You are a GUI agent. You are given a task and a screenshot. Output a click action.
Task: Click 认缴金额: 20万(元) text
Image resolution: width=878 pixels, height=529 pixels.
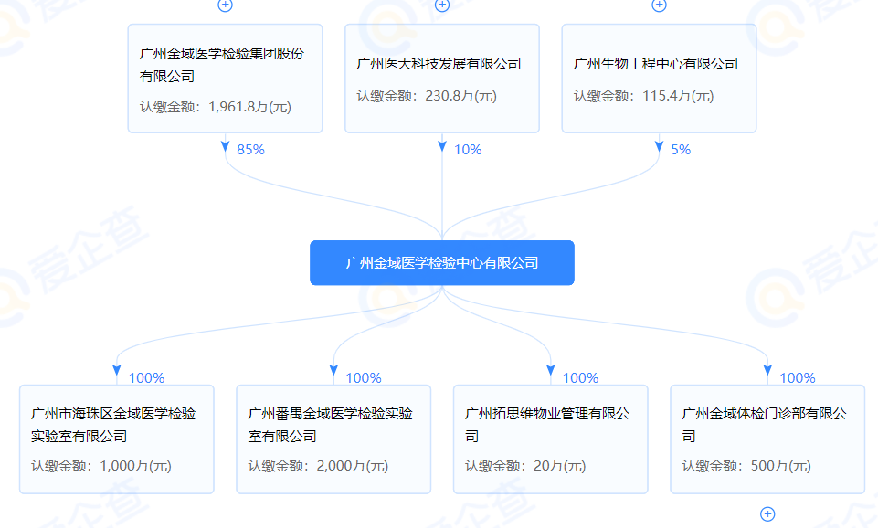click(x=525, y=466)
